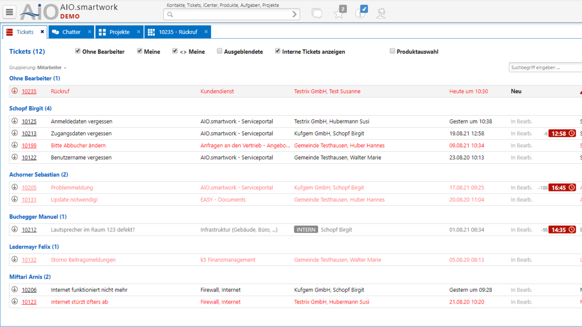Switch to the Tickets tab
The width and height of the screenshot is (582, 327).
pos(25,32)
